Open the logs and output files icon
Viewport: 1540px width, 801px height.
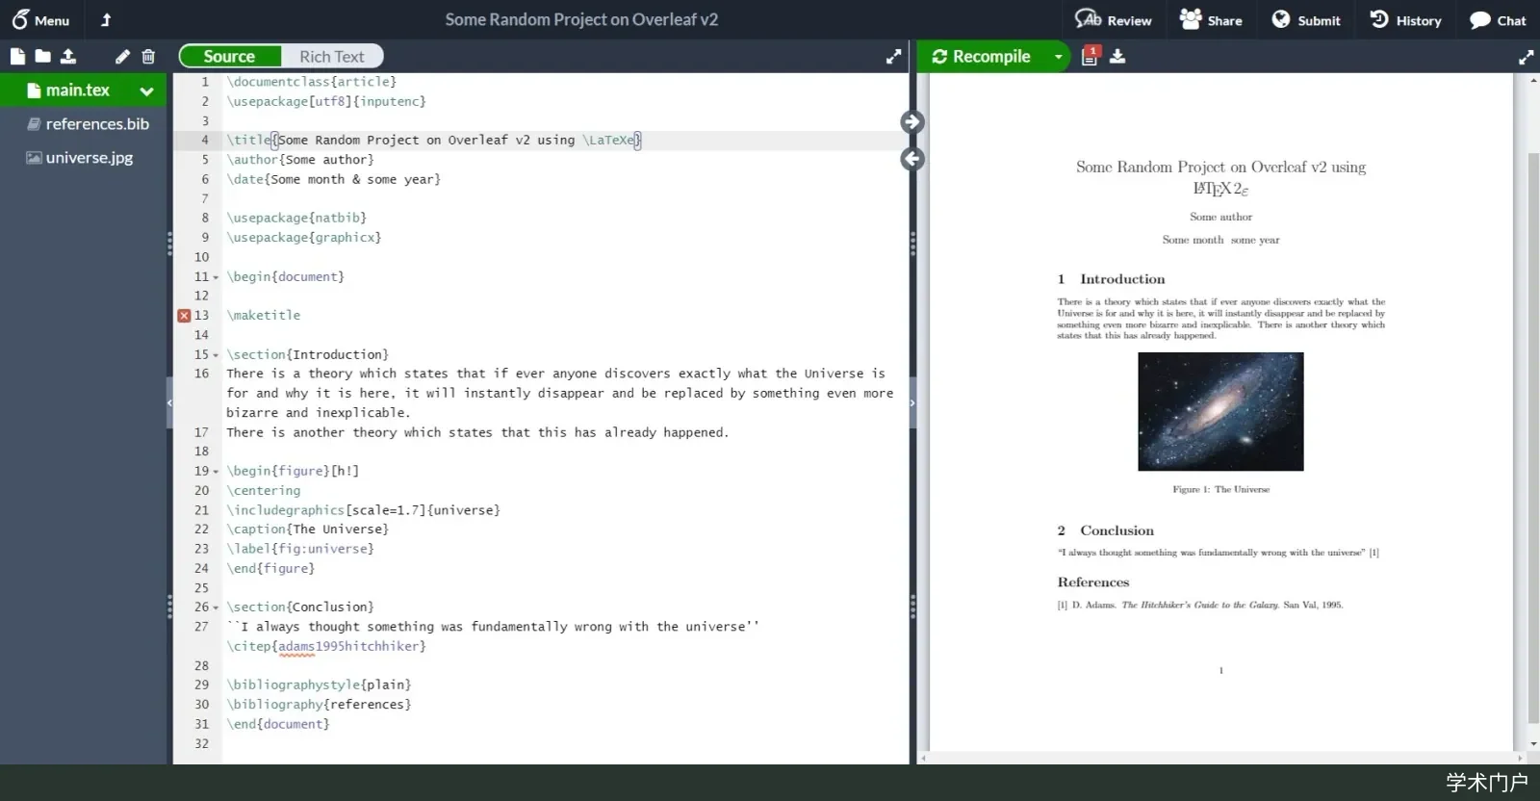click(x=1090, y=56)
